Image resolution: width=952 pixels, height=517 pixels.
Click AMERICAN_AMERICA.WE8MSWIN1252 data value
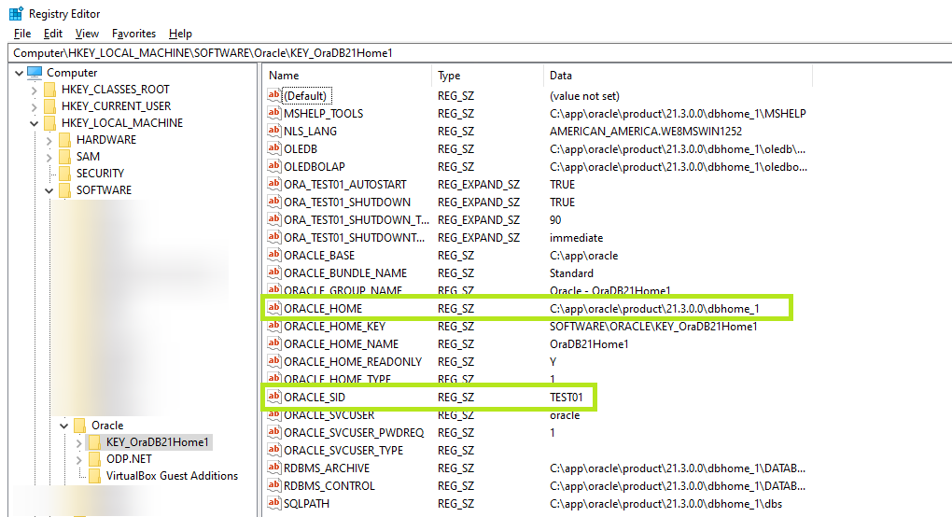pyautogui.click(x=645, y=131)
